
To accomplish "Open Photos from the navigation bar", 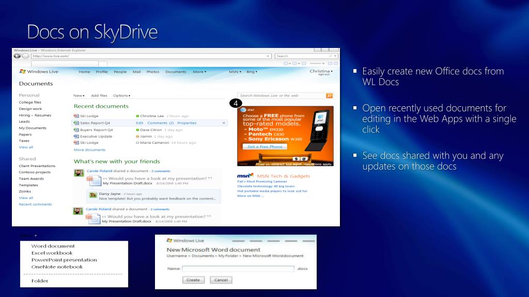I will [x=153, y=72].
